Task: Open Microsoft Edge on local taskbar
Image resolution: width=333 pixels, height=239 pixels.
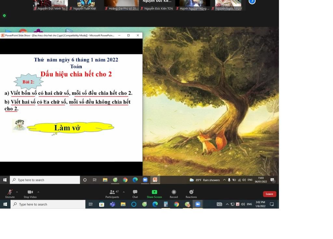Action: (x=155, y=204)
